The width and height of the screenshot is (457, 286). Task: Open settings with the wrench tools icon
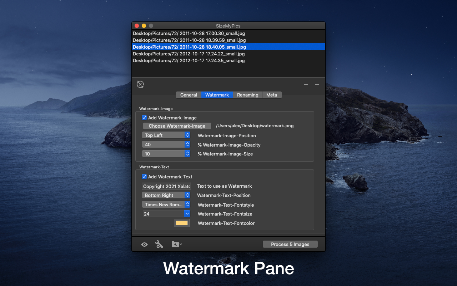[159, 244]
